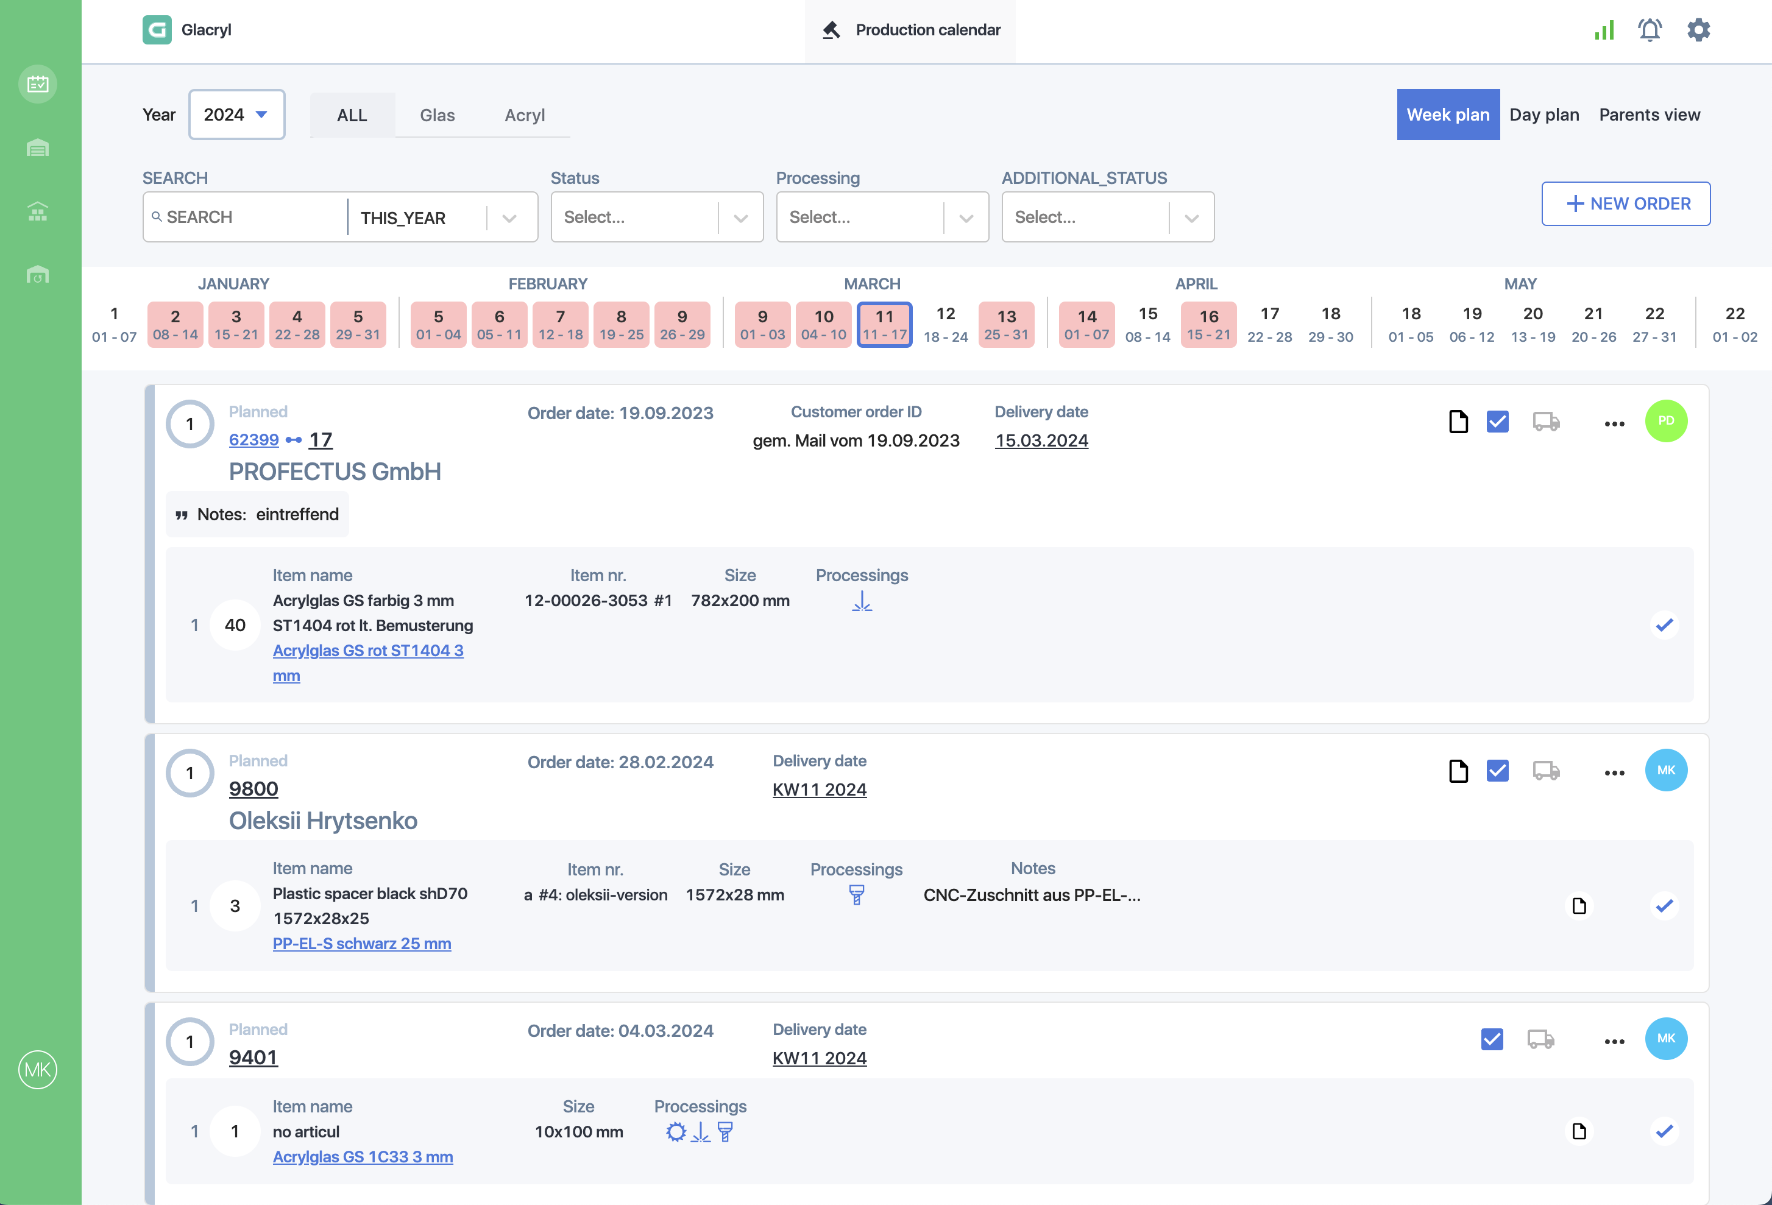Open the settings gear icon
The height and width of the screenshot is (1205, 1772).
pyautogui.click(x=1698, y=30)
